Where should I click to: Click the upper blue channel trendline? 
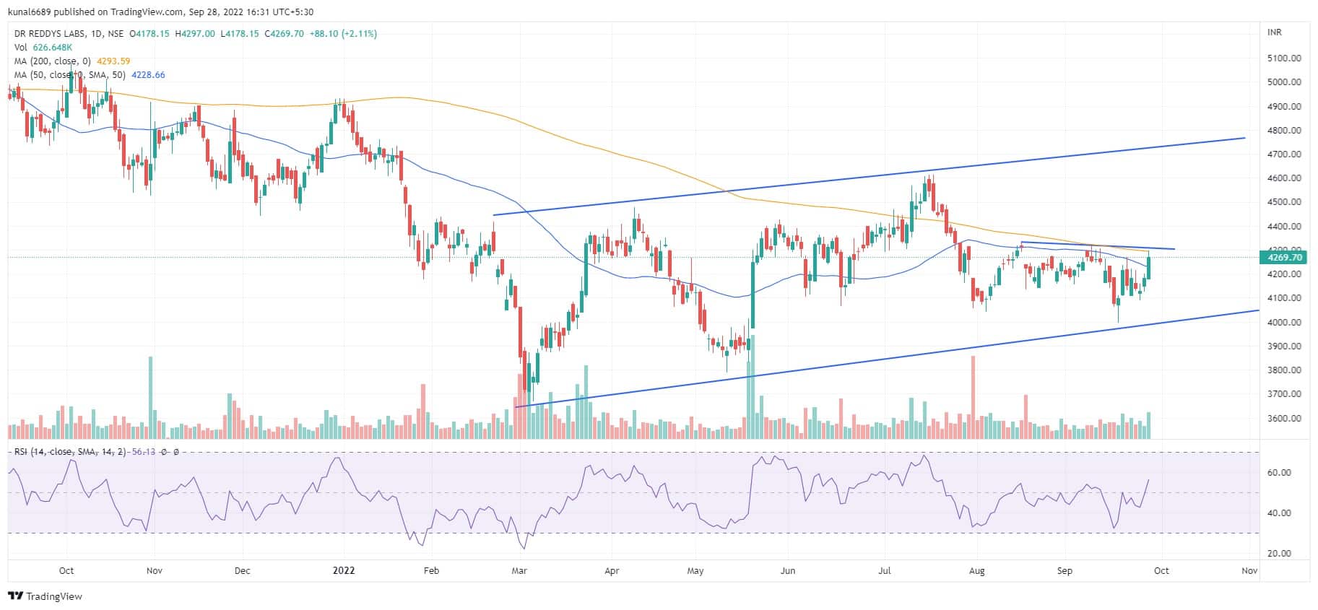click(870, 176)
